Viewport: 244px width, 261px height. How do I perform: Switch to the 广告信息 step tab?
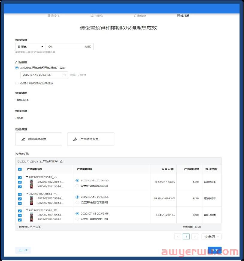[140, 15]
